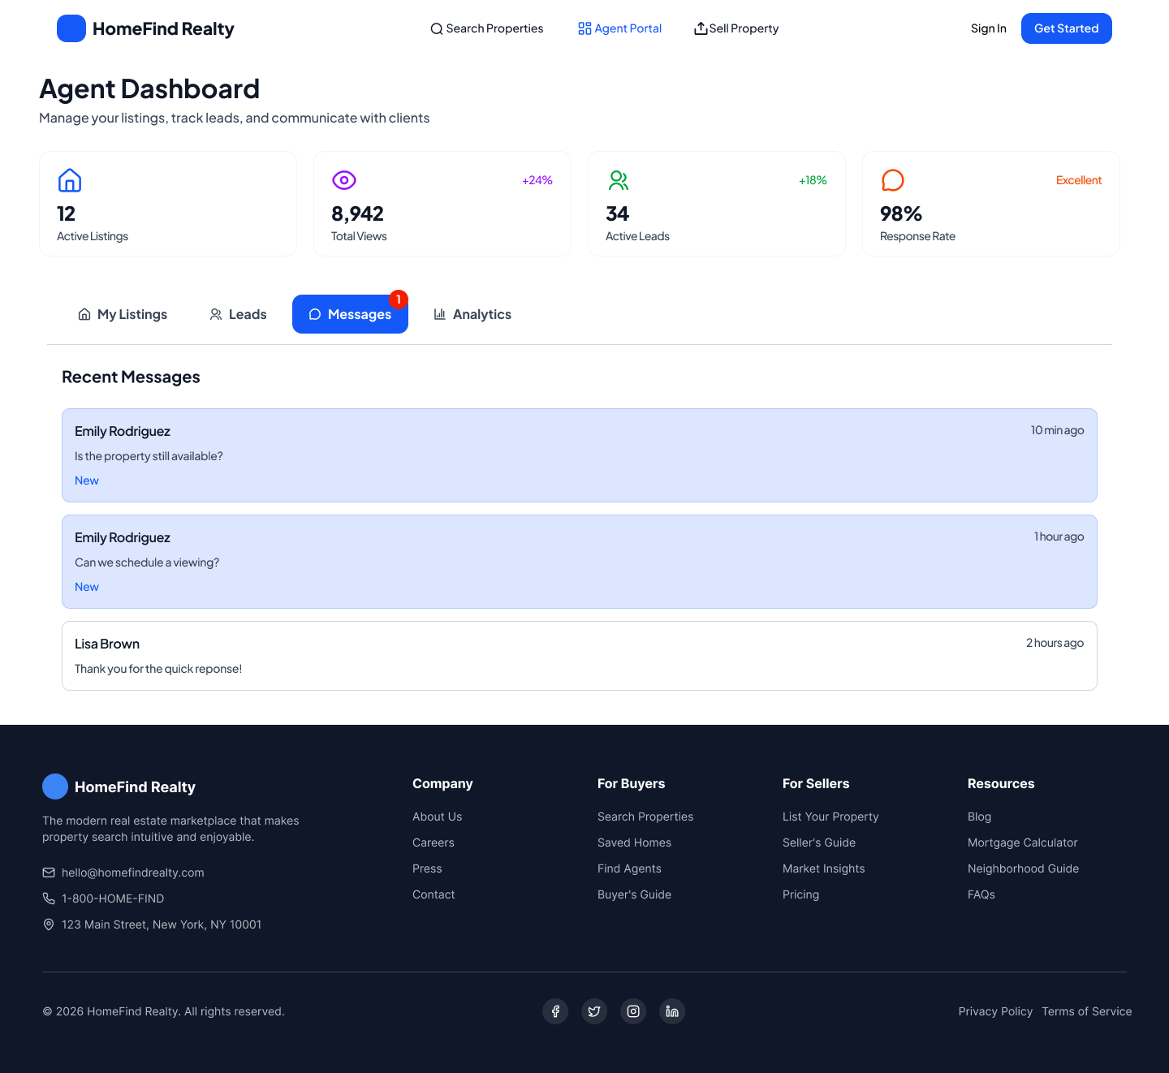Open the Instagram social icon in footer

tap(633, 1011)
